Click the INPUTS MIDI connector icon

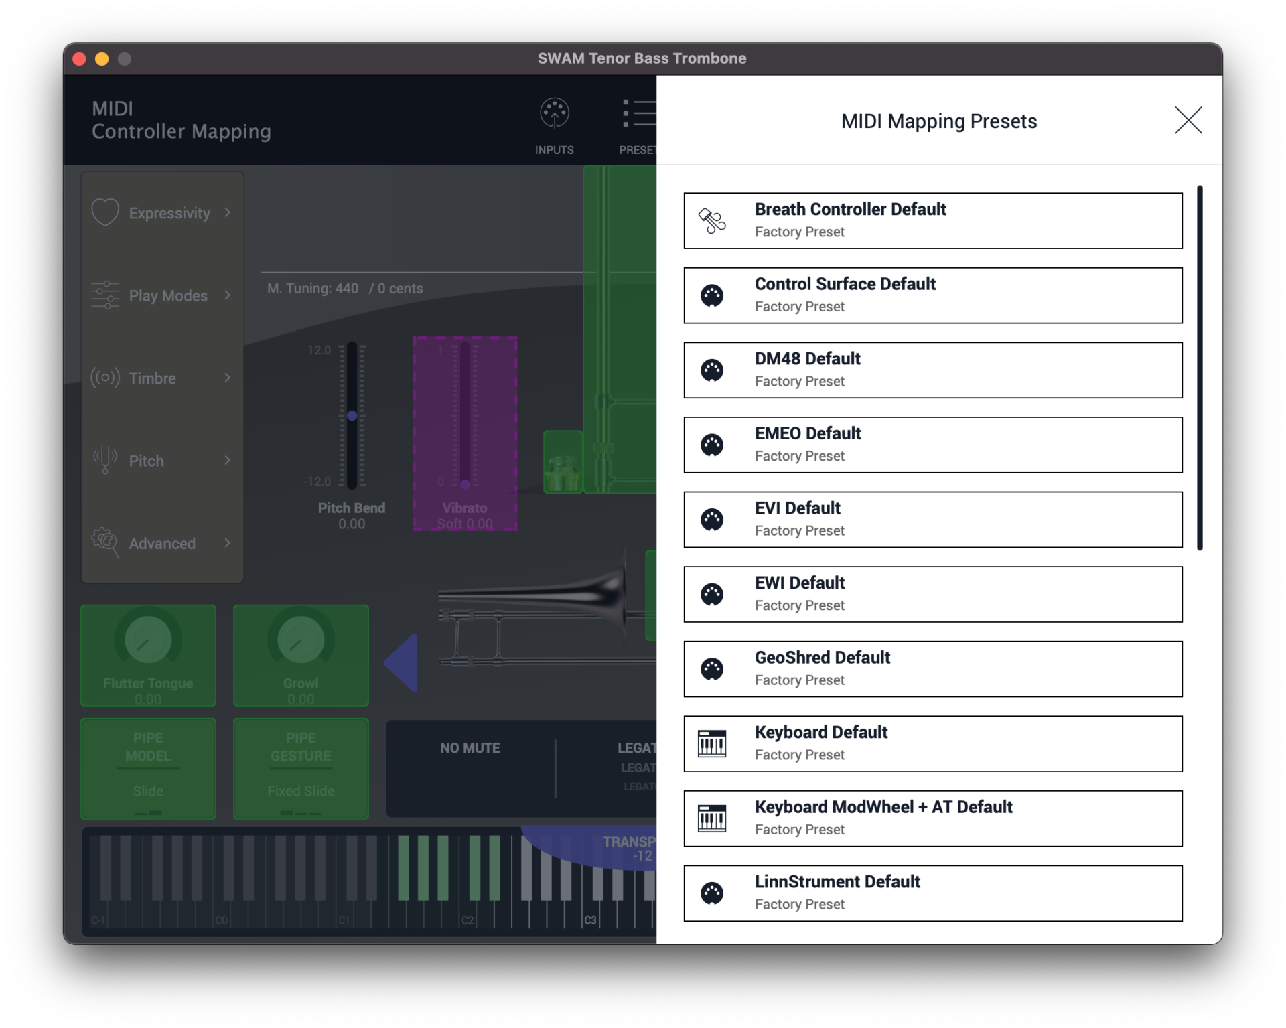(554, 114)
